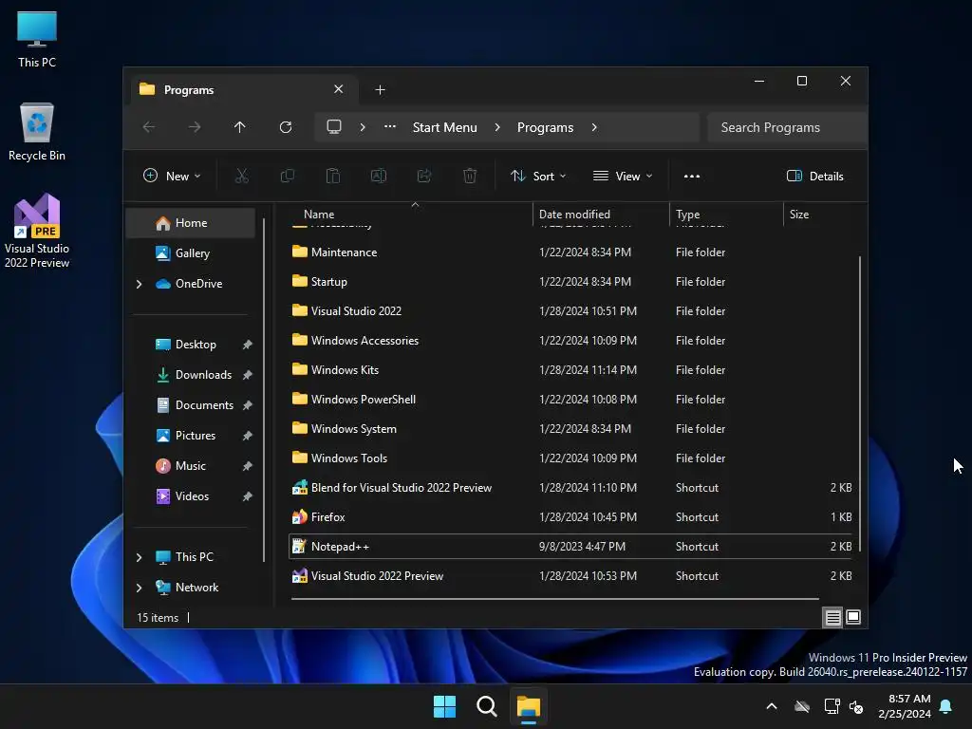Close the Programs tab

(x=339, y=89)
